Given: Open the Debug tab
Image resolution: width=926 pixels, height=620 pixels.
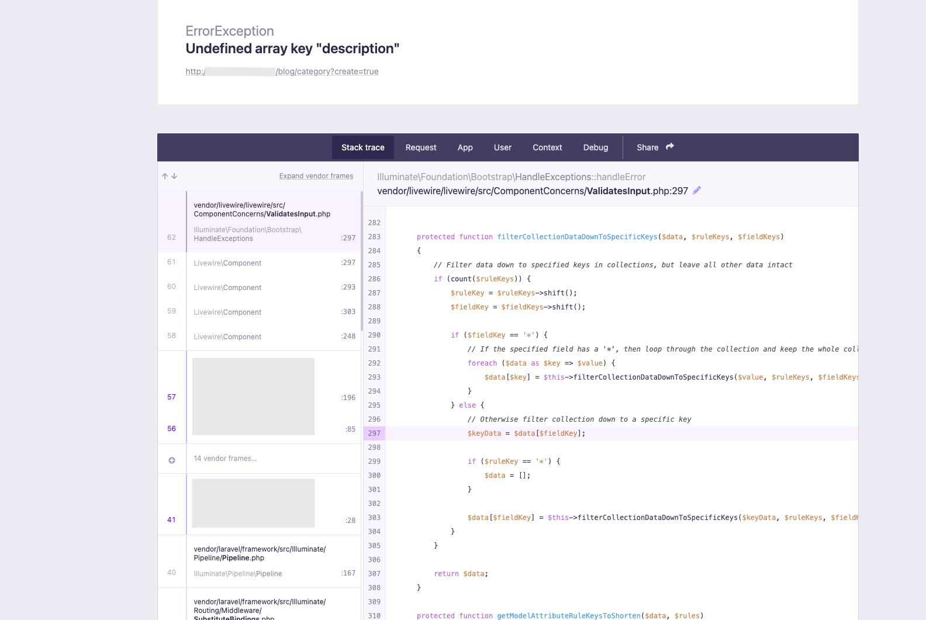Looking at the screenshot, I should click(x=596, y=147).
